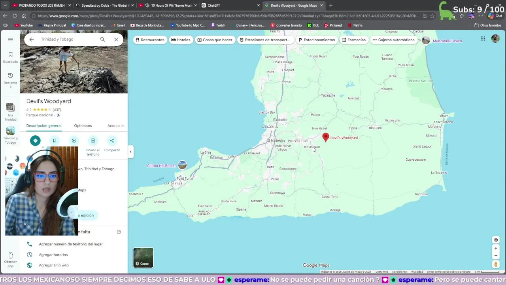The image size is (506, 285).
Task: Select Isla Trinidad recent thumbnail
Action: (x=10, y=112)
